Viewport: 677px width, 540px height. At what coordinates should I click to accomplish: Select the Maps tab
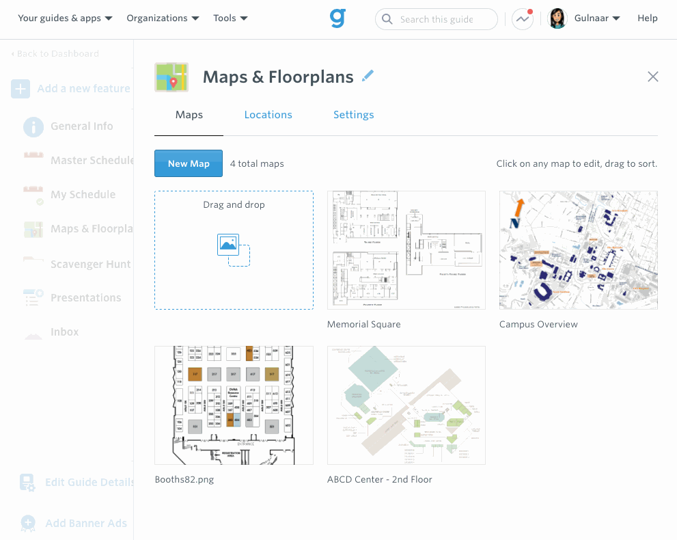189,114
